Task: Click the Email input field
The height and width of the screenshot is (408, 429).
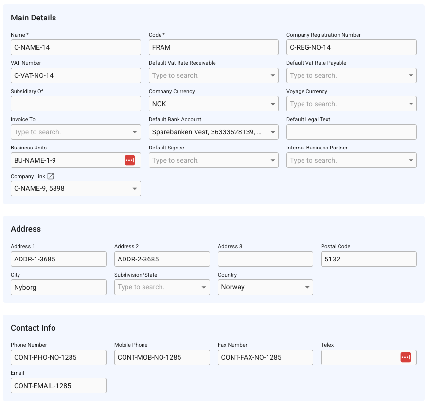Action: 58,386
